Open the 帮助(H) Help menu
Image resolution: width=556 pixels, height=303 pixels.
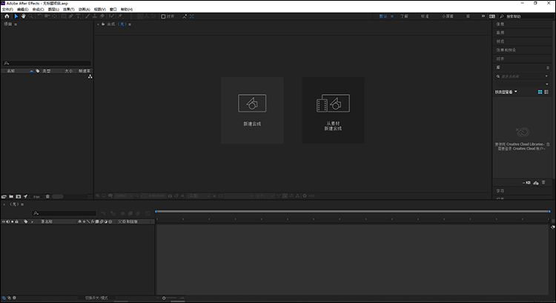127,10
